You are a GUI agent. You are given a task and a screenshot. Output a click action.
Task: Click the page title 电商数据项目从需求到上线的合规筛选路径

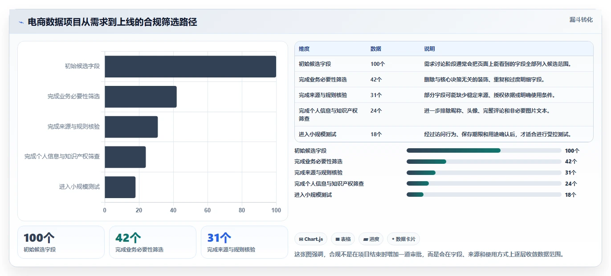pyautogui.click(x=112, y=22)
